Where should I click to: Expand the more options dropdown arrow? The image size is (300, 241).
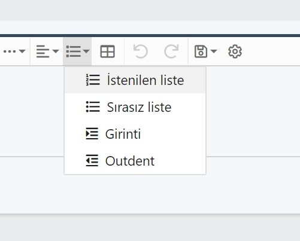click(22, 51)
